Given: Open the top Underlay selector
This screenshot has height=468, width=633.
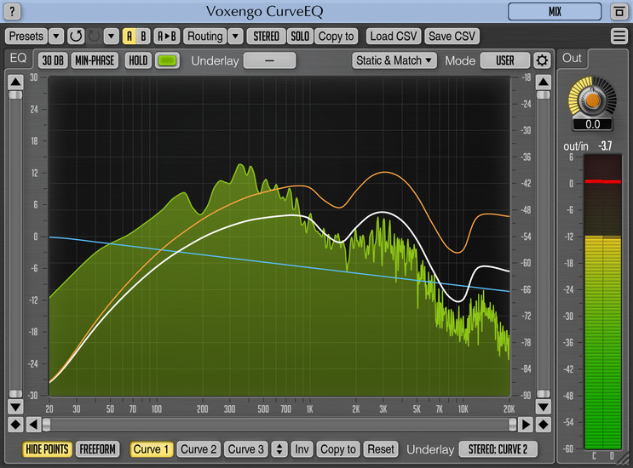Looking at the screenshot, I should [270, 60].
